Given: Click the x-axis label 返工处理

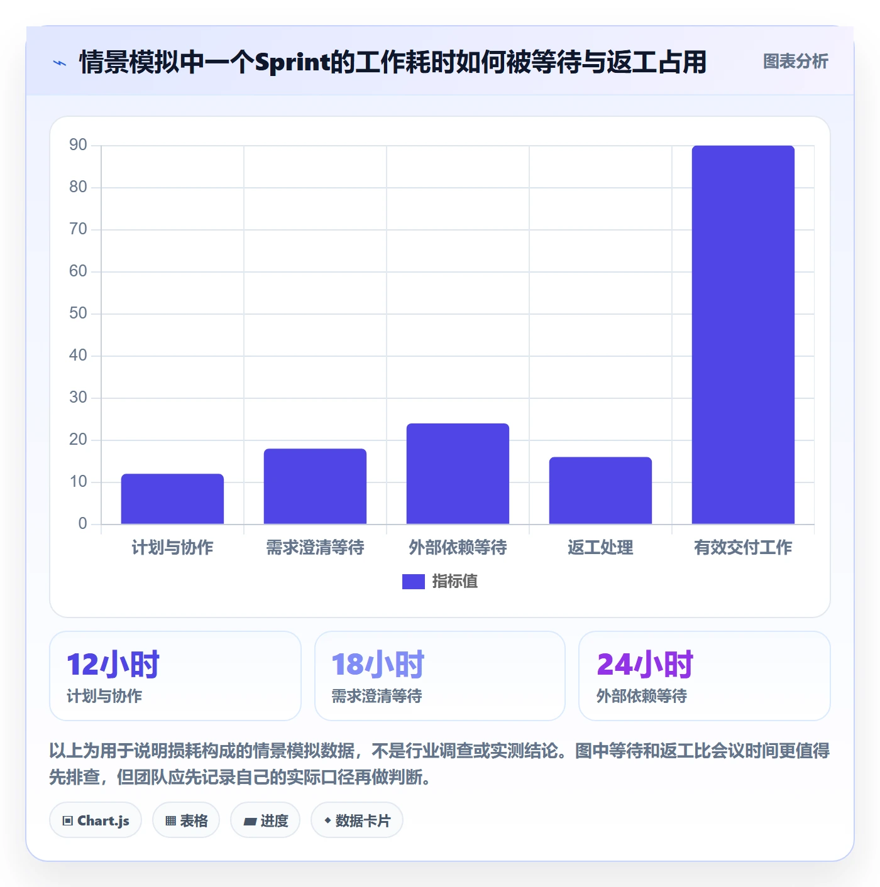Looking at the screenshot, I should [x=600, y=548].
